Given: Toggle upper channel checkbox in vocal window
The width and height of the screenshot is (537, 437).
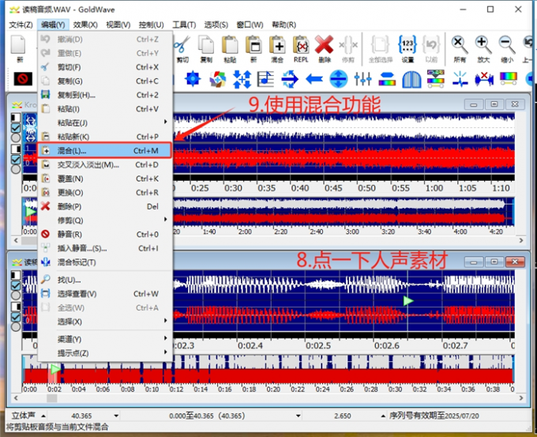Looking at the screenshot, I should pos(16,285).
